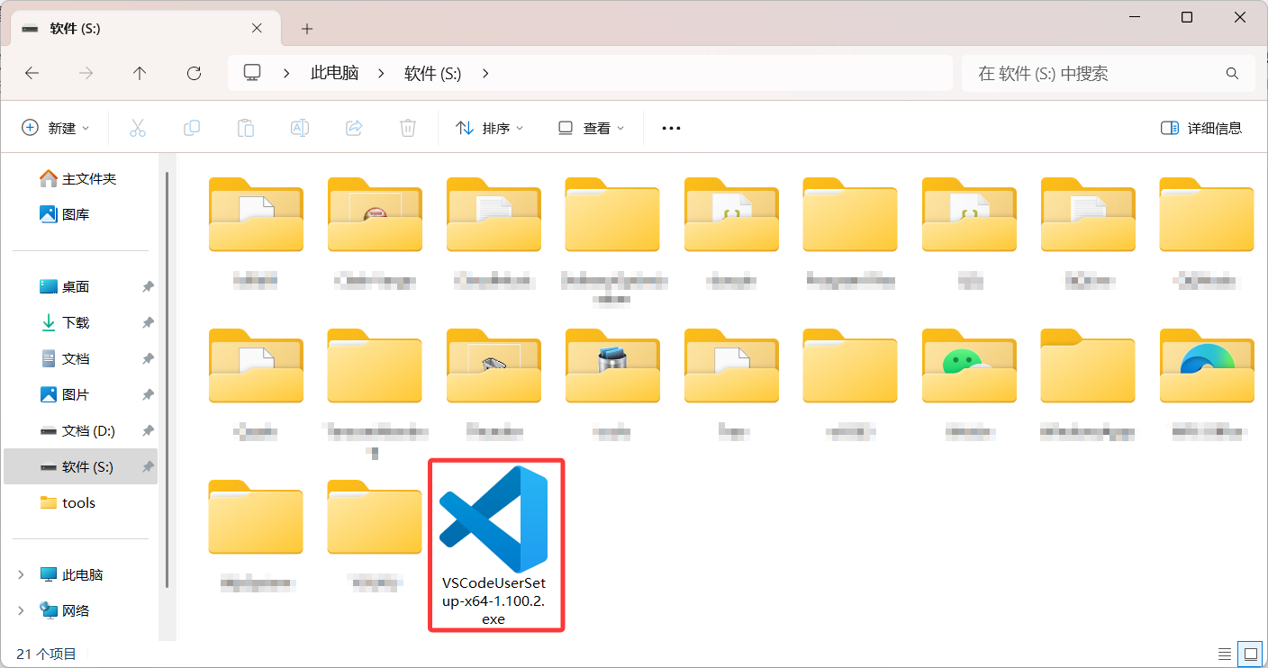Click 软件 (S:) breadcrumb in address bar

tap(433, 74)
